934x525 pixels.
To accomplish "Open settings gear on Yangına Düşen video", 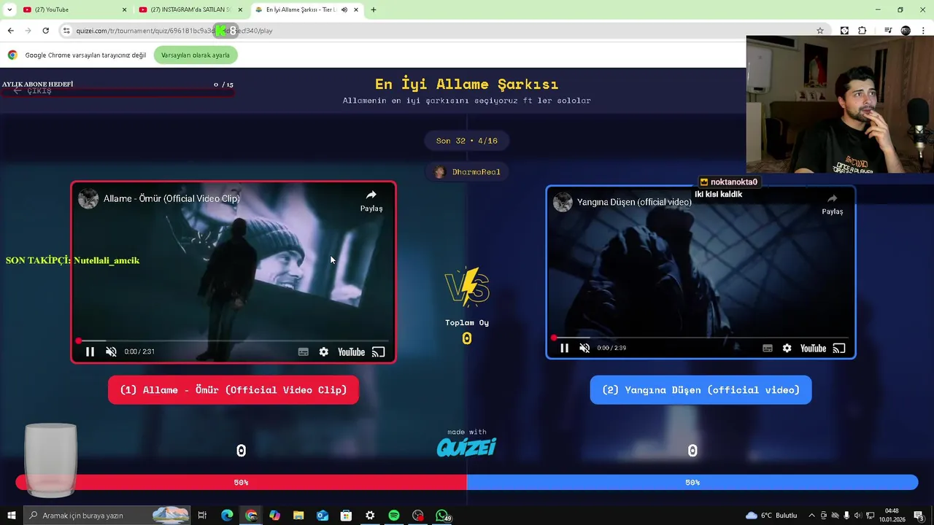I will [x=787, y=348].
